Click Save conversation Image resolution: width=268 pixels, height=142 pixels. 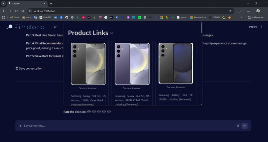(29, 69)
